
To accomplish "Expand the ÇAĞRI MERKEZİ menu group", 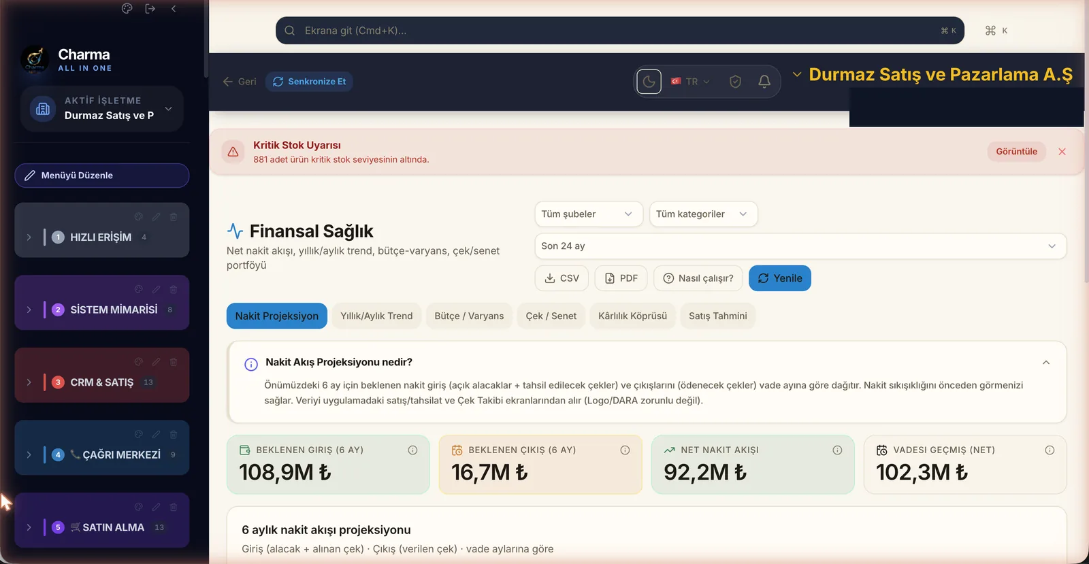I will point(29,454).
